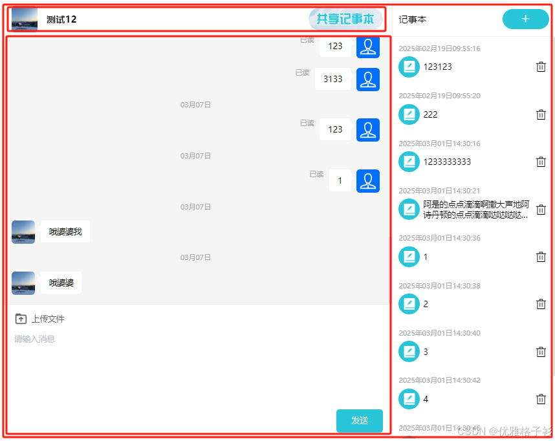This screenshot has width=555, height=441.
Task: Select the notepad icon next to note 222
Action: click(409, 114)
